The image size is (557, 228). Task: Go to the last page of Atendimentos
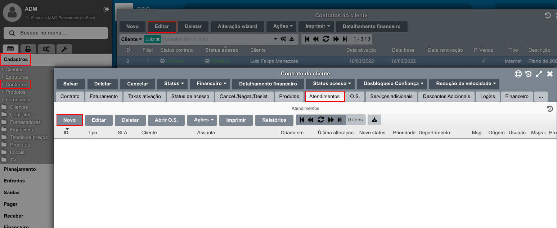coord(340,120)
